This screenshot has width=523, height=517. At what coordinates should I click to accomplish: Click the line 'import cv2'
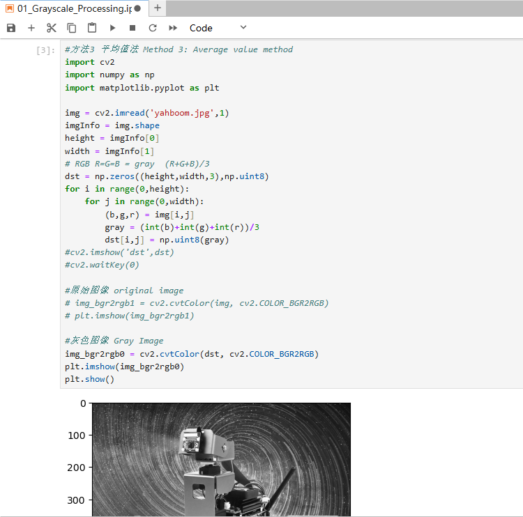pyautogui.click(x=90, y=62)
